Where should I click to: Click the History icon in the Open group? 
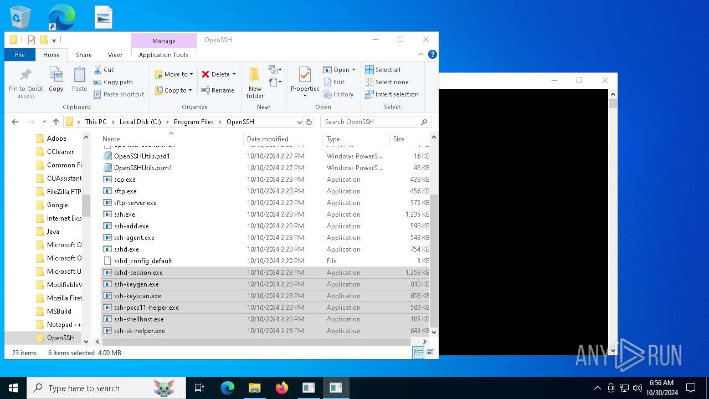point(338,94)
